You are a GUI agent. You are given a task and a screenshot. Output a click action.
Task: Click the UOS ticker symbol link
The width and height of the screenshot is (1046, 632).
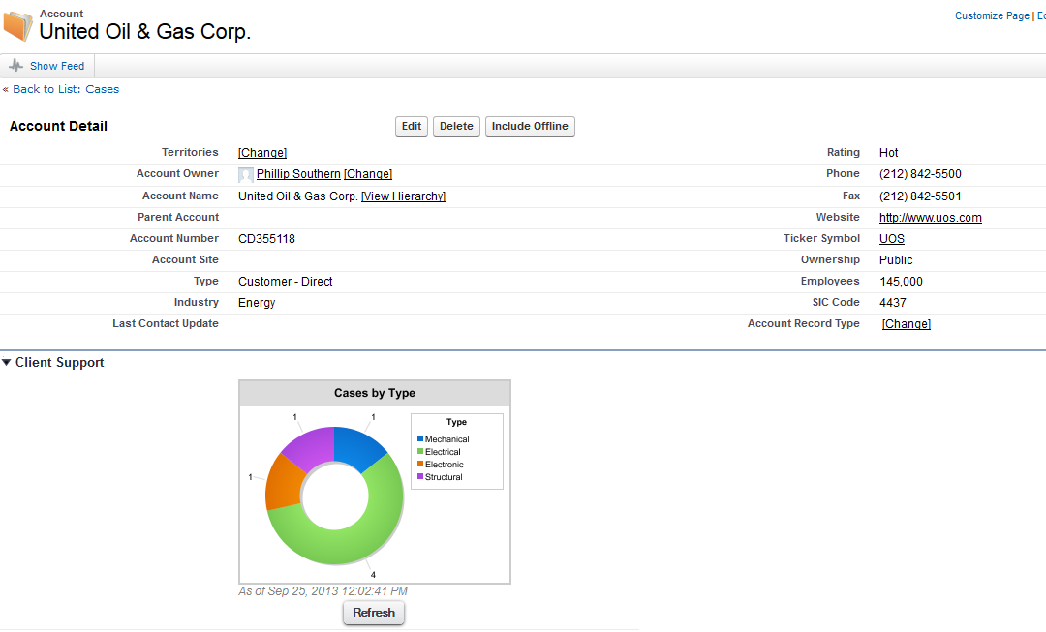(x=891, y=239)
